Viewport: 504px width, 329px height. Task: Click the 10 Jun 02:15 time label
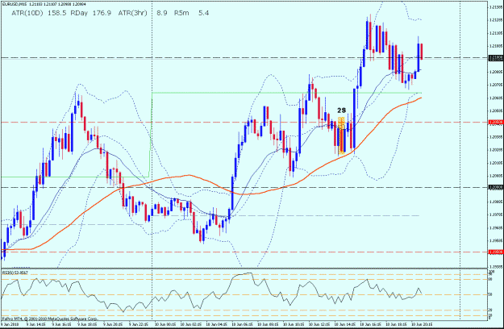tap(191, 324)
